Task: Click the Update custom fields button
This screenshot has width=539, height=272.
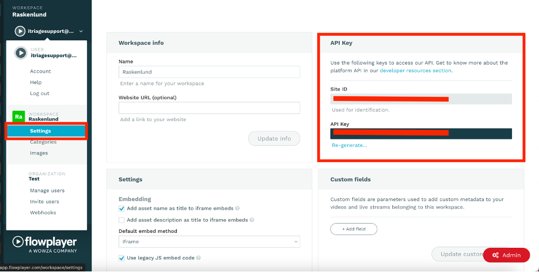Action: point(458,254)
